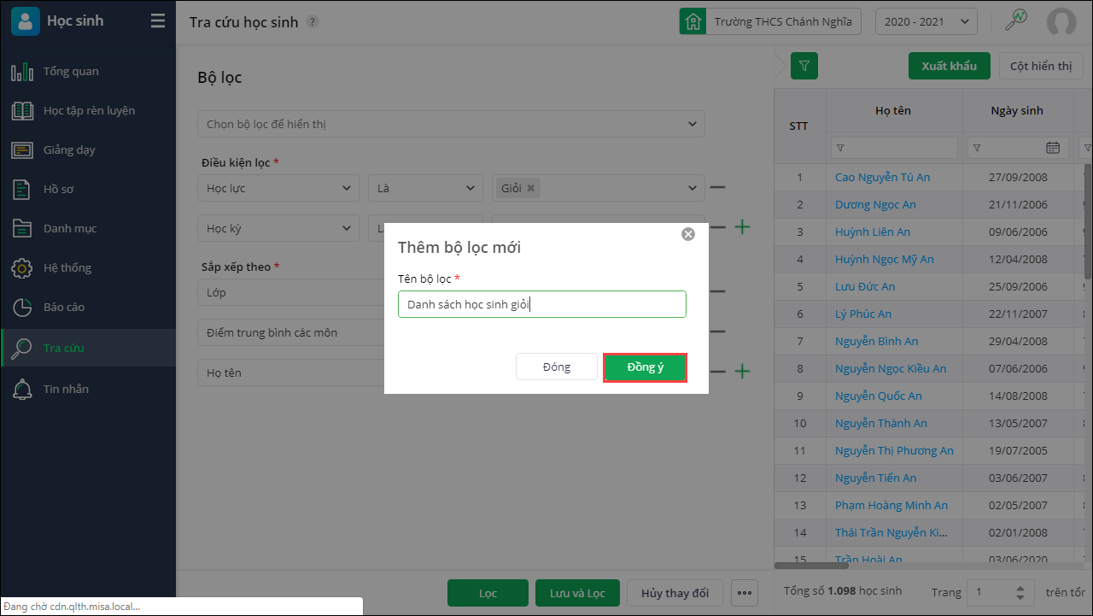Toggle the hamburger sidebar menu

coord(158,21)
